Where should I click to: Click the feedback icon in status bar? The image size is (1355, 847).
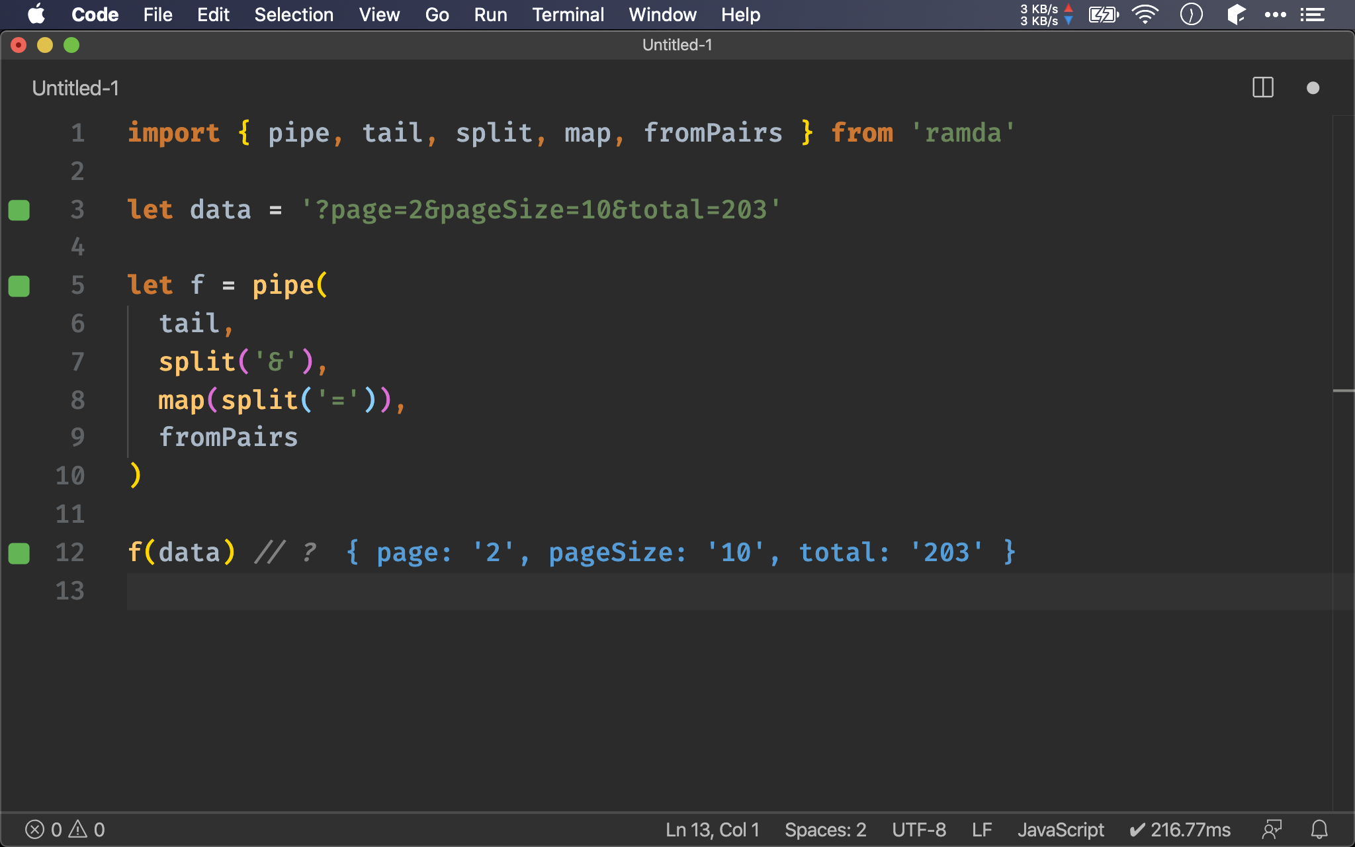(x=1272, y=830)
